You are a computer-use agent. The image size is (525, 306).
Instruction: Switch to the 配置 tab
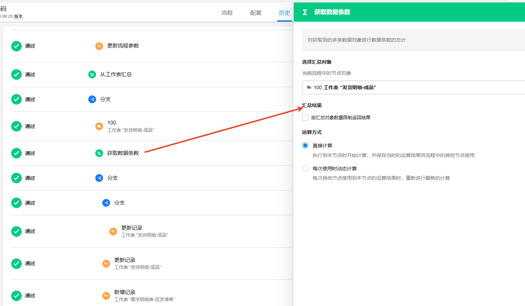(x=255, y=13)
